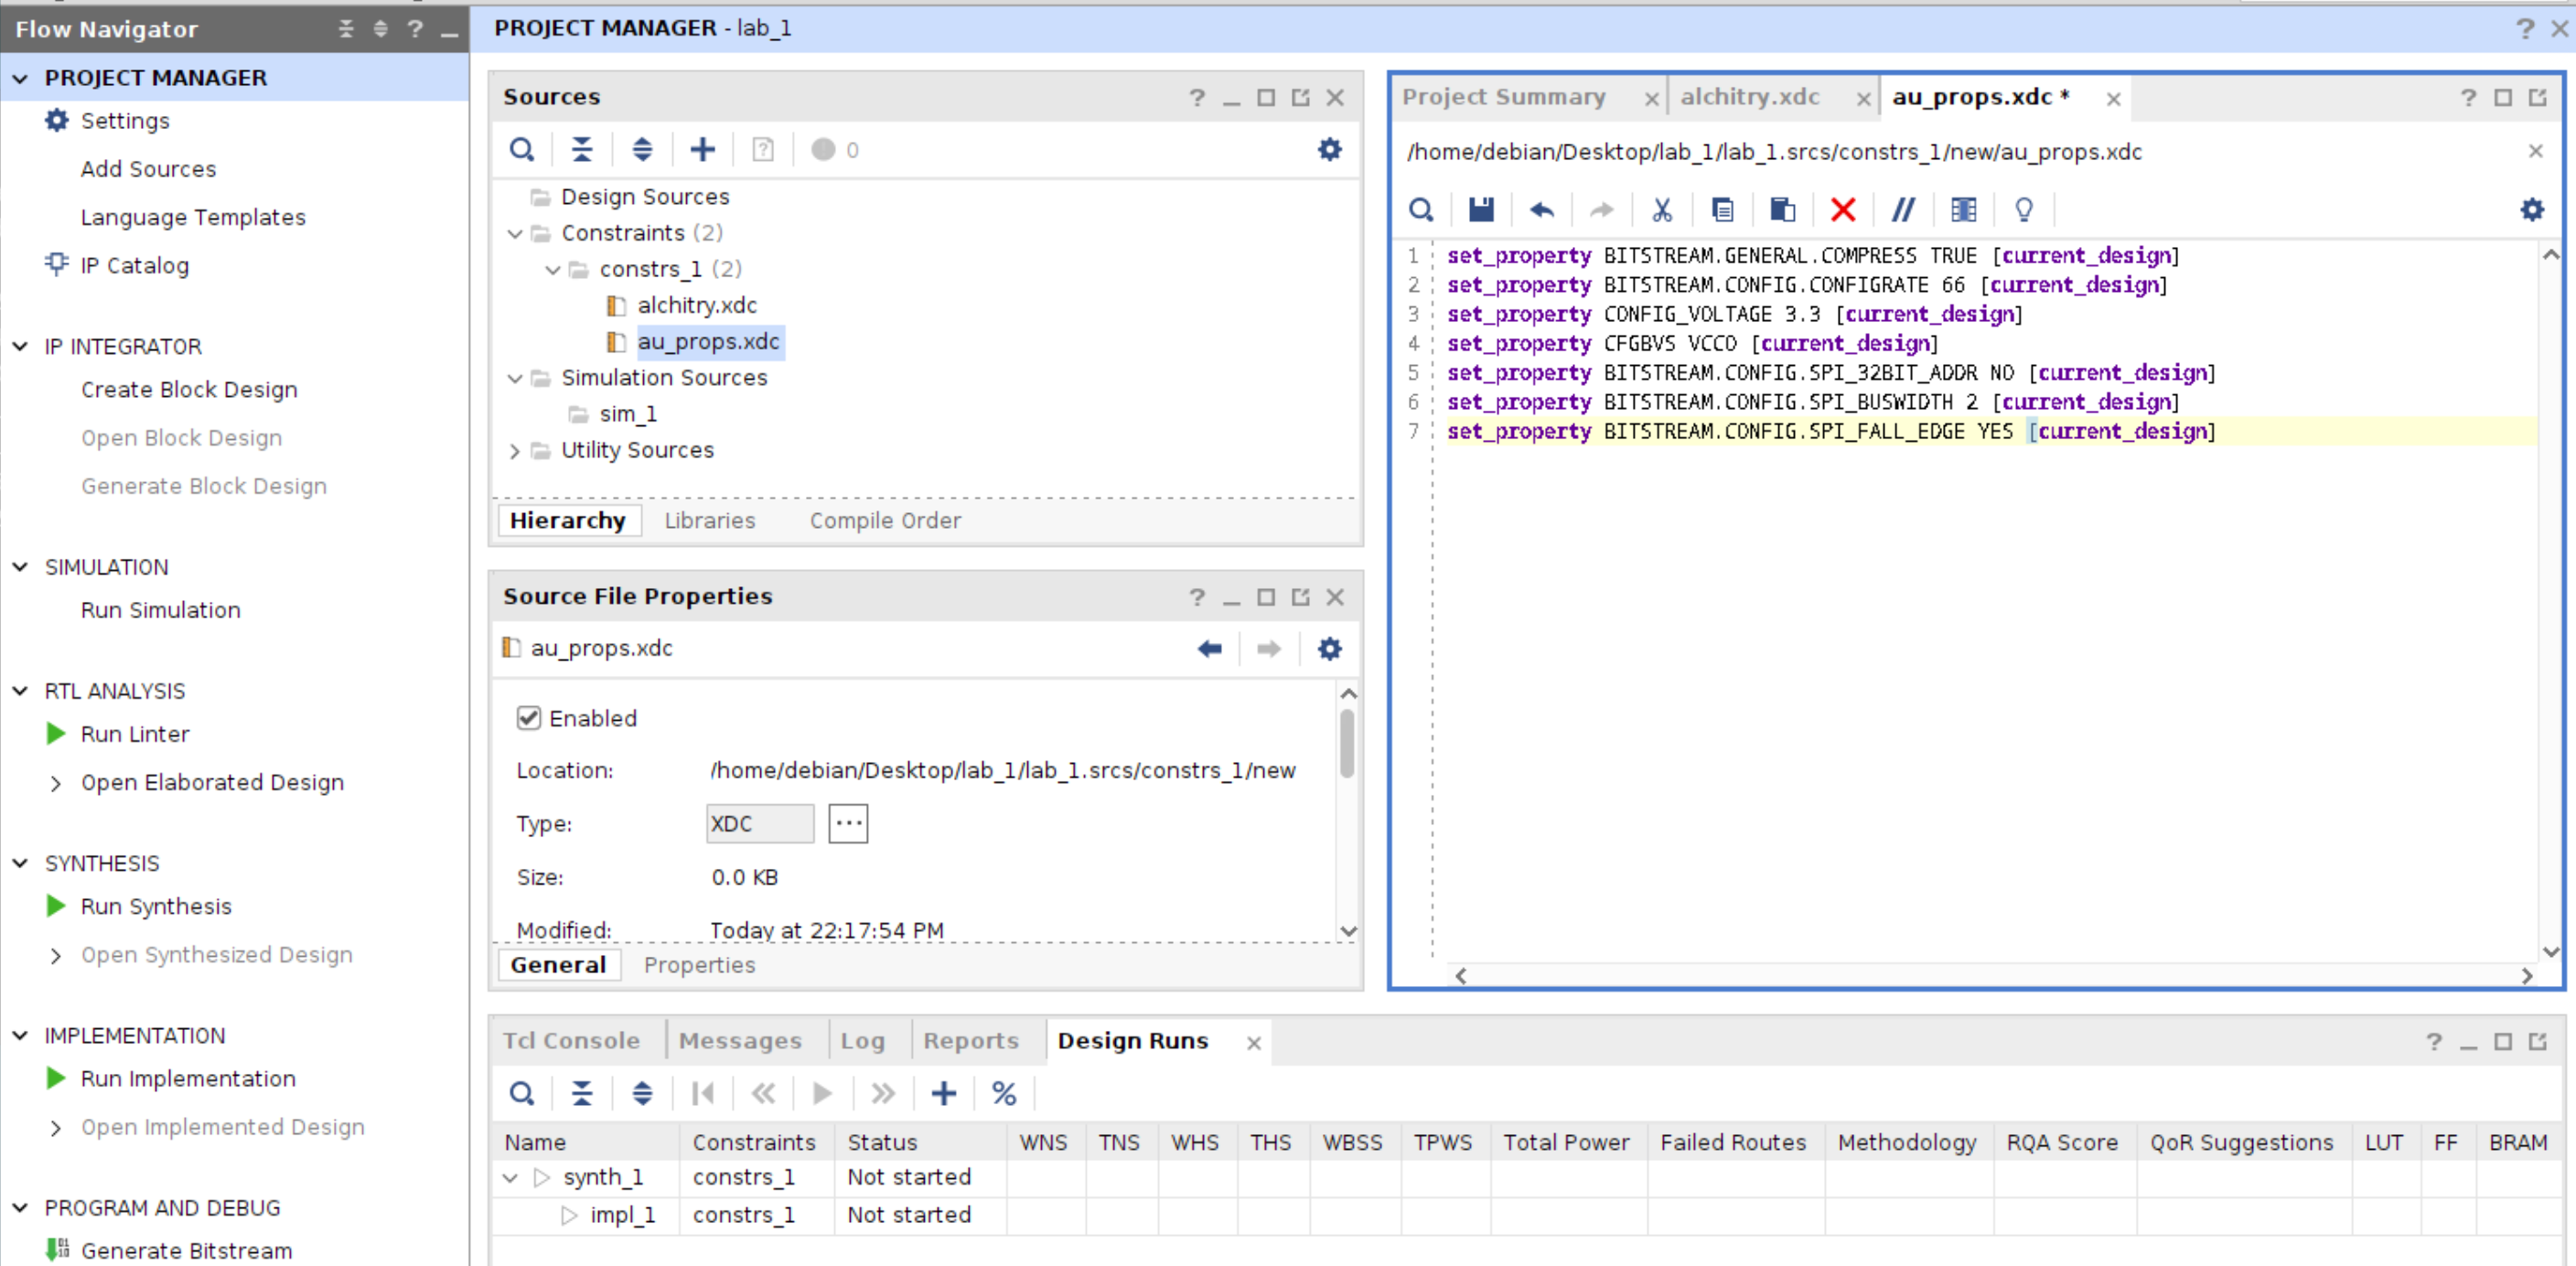Image resolution: width=2576 pixels, height=1266 pixels.
Task: Click the cut scissors icon in editor
Action: pyautogui.click(x=1661, y=209)
